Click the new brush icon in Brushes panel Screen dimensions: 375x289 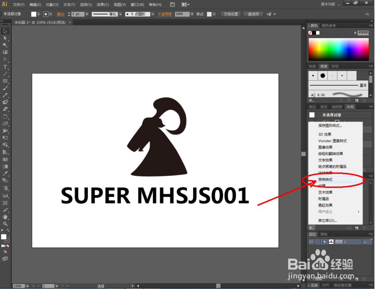[x=357, y=100]
